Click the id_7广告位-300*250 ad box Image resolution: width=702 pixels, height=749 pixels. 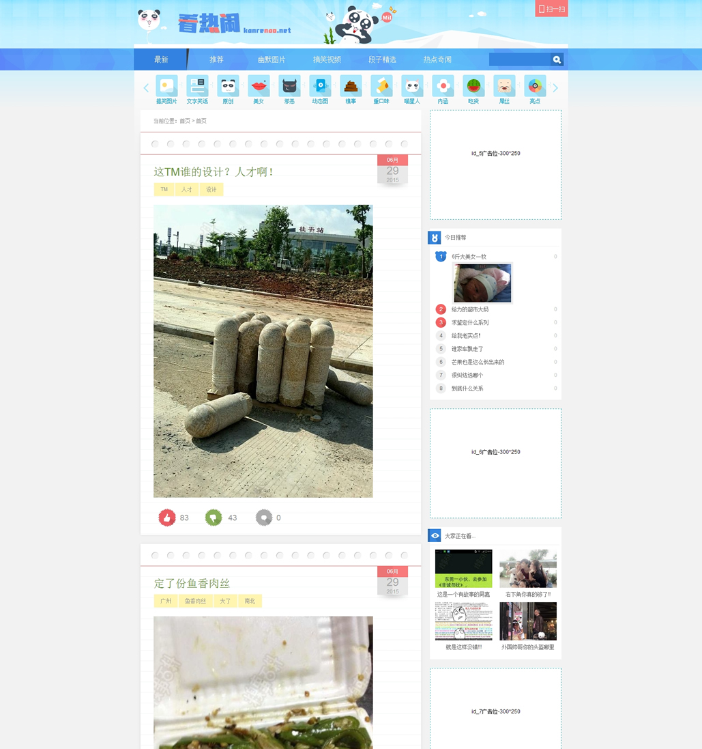pyautogui.click(x=495, y=709)
